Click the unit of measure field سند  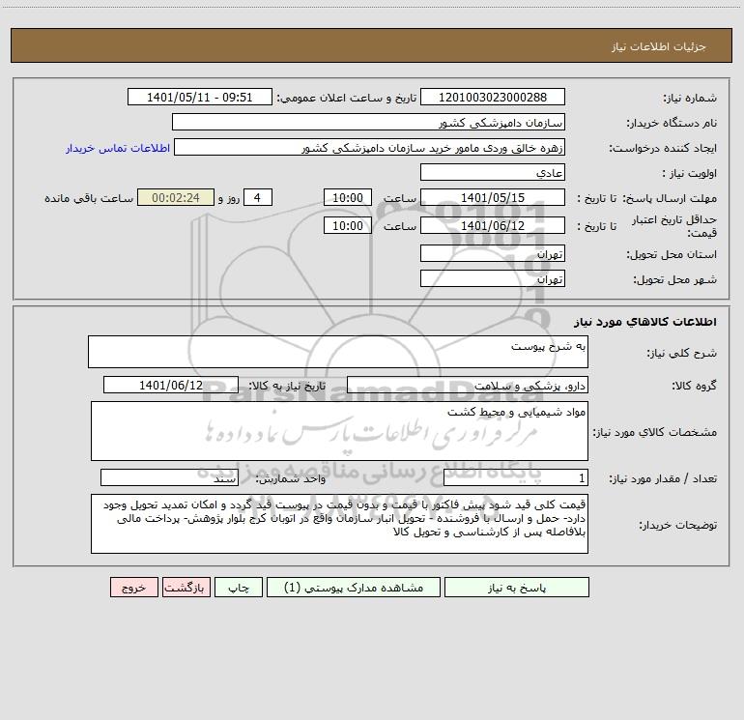coord(169,478)
